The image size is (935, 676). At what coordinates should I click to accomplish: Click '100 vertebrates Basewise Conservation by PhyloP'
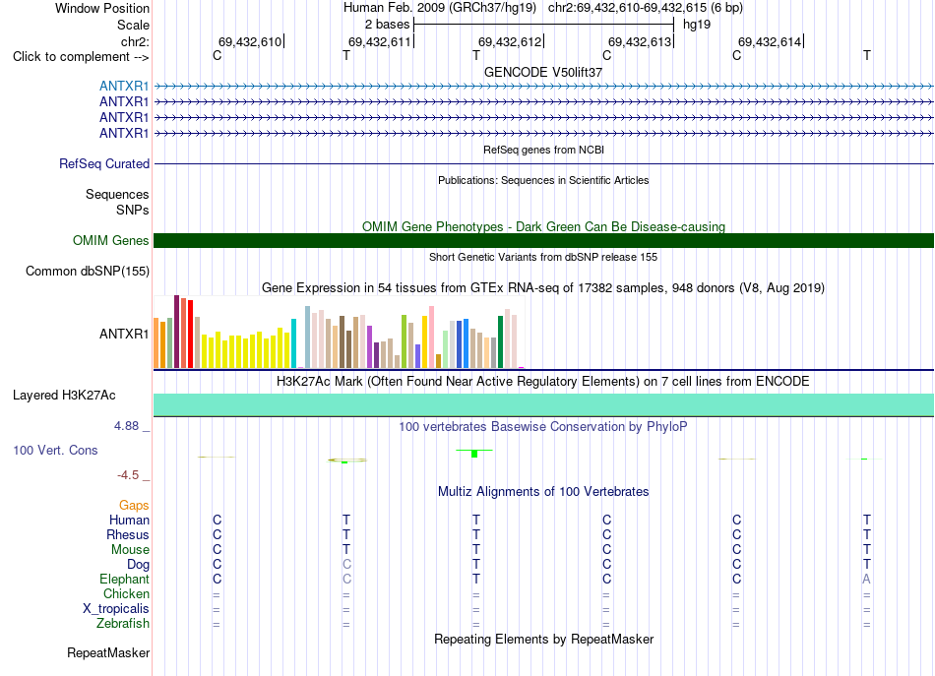coord(543,427)
